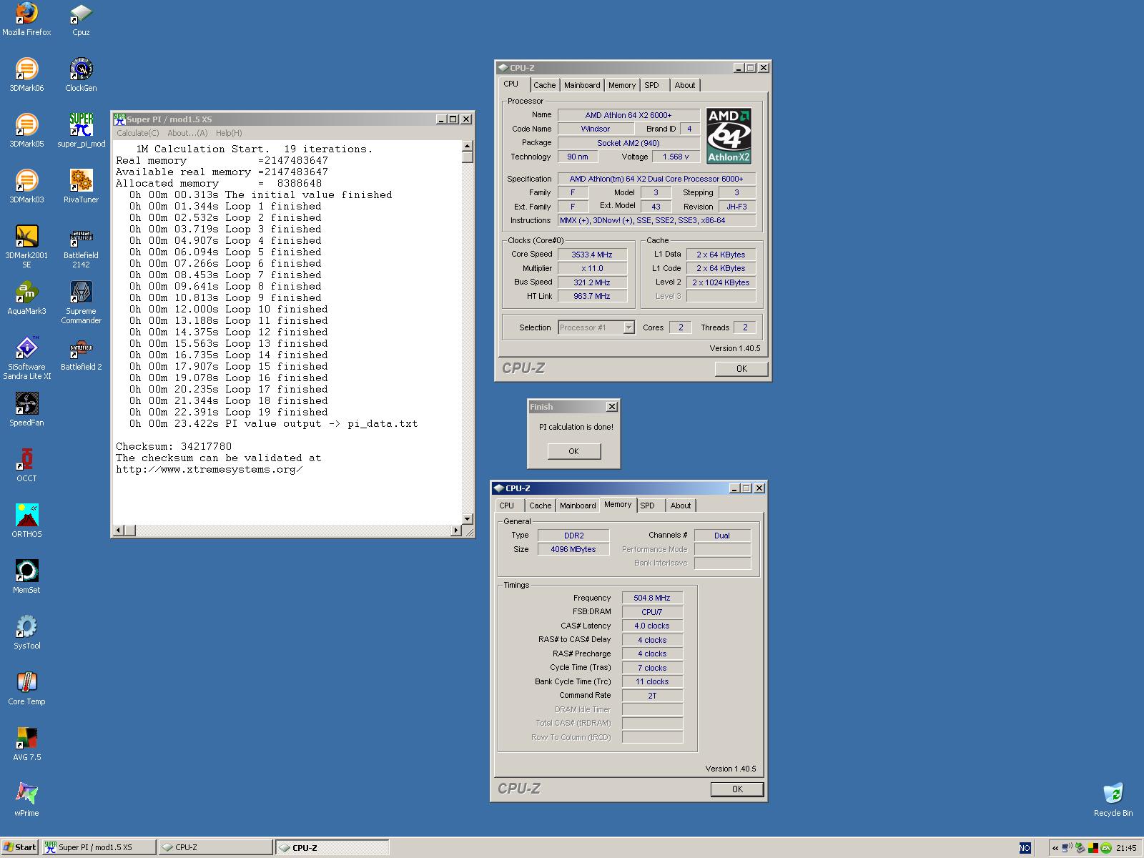
Task: Click xtremesystems.org URL text in Super PI
Action: point(209,469)
